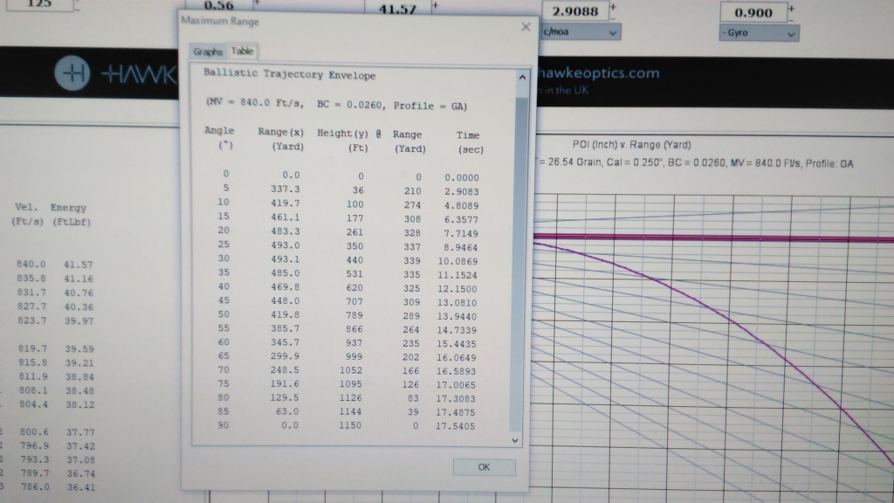
Task: Click the trajectory table vertical scrollbar thumb
Action: (x=520, y=264)
